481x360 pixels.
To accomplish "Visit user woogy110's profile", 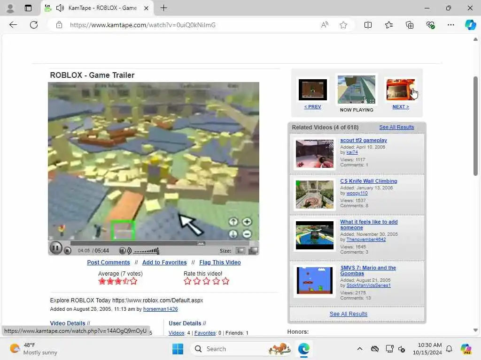I will pos(357,193).
